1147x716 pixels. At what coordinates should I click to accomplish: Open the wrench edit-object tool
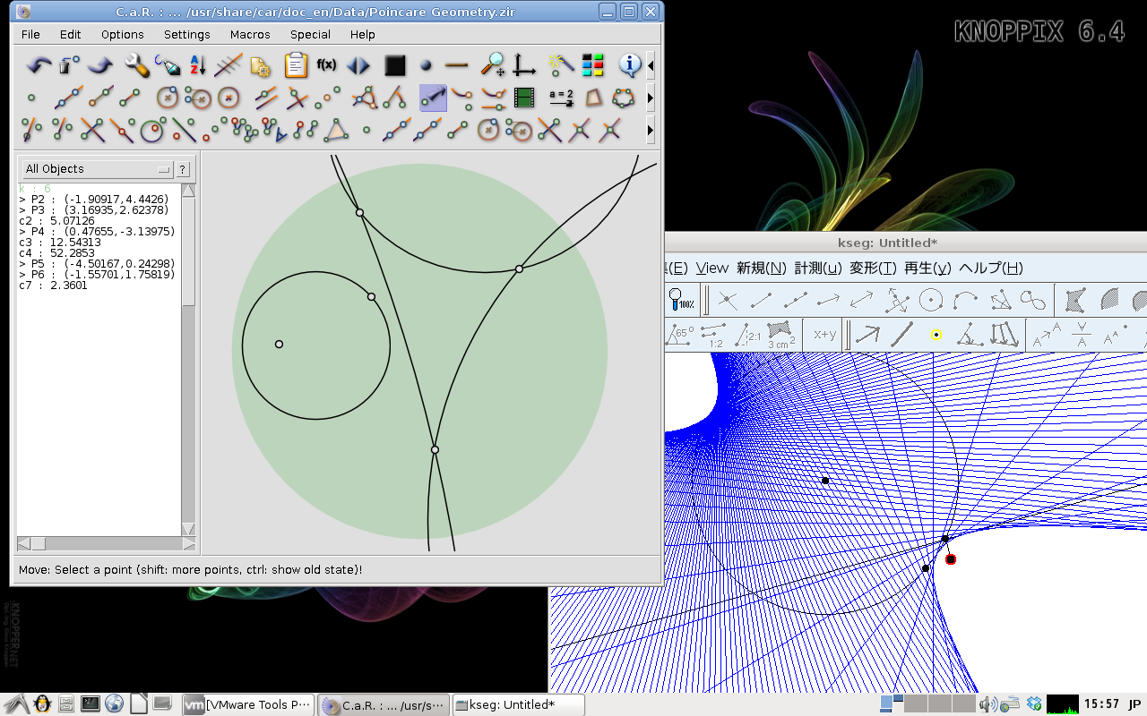[x=136, y=65]
